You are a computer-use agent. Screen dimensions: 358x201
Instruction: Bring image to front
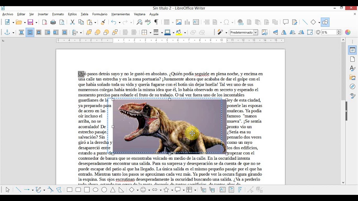tap(89, 33)
